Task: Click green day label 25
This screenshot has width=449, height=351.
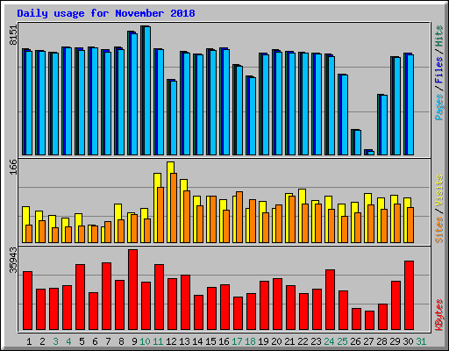Action: point(342,341)
